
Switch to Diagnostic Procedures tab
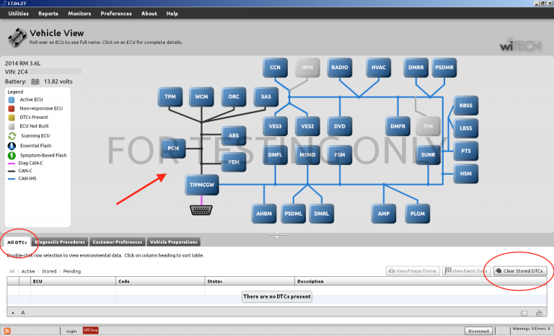[60, 242]
